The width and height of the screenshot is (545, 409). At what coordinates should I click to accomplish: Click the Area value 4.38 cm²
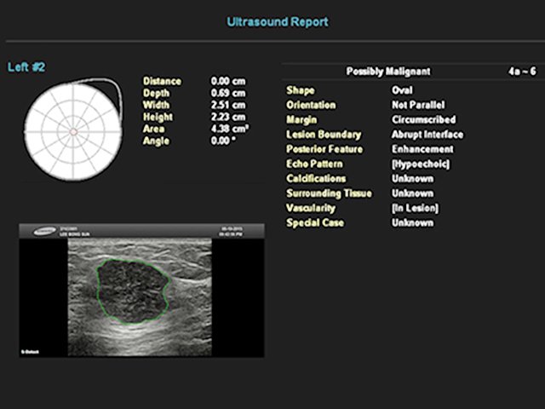click(229, 129)
